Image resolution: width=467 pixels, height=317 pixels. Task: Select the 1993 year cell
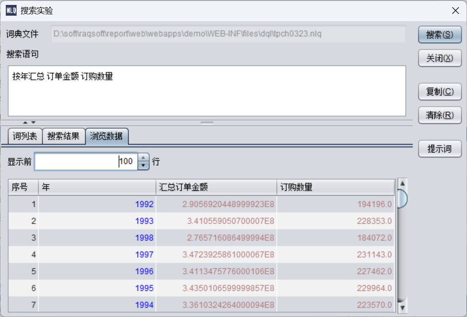[97, 221]
